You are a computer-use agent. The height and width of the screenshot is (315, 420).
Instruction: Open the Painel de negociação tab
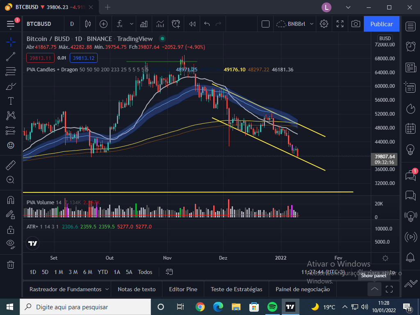[303, 289]
